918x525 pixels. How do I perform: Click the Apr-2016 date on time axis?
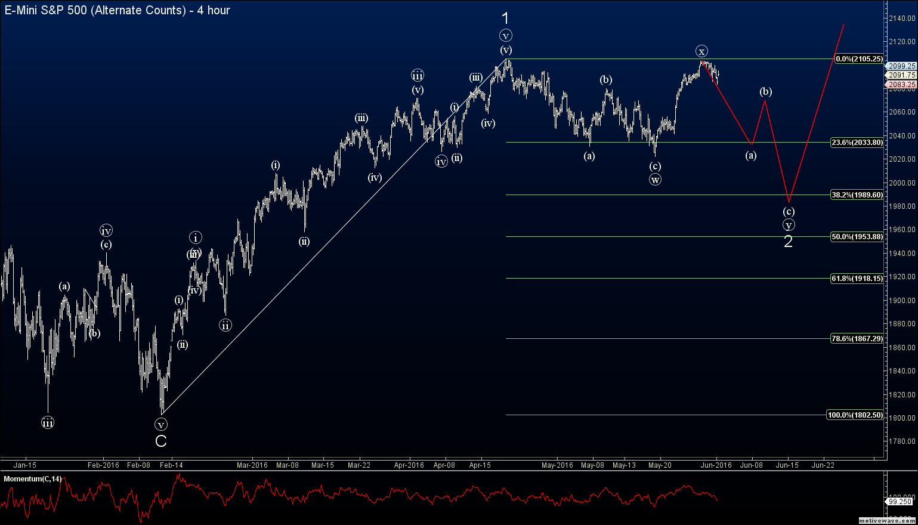[x=409, y=465]
